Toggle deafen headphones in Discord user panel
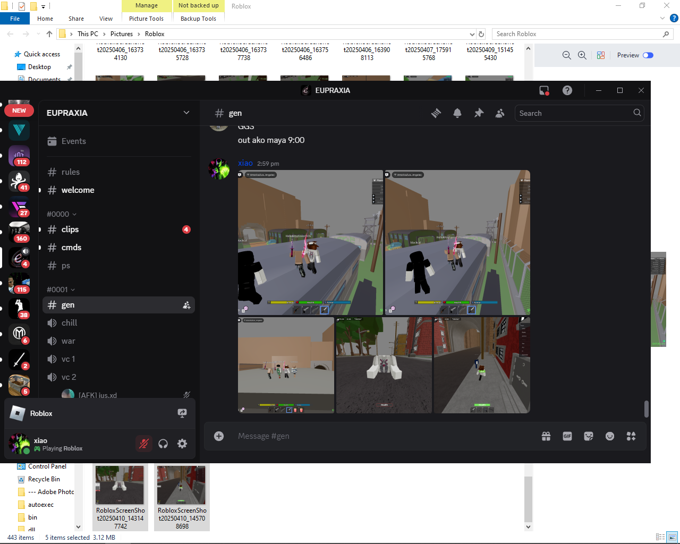Viewport: 680px width, 544px height. (163, 444)
